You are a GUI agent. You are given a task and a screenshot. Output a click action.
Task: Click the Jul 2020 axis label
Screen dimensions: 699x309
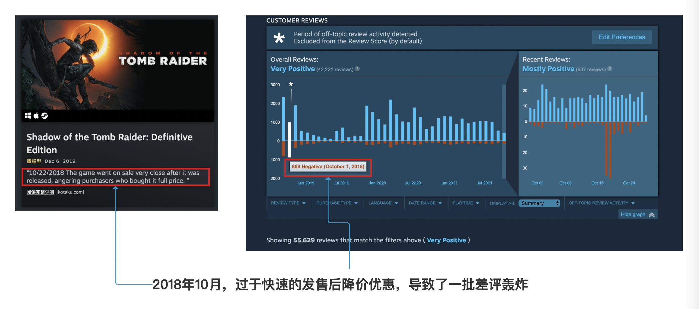413,183
